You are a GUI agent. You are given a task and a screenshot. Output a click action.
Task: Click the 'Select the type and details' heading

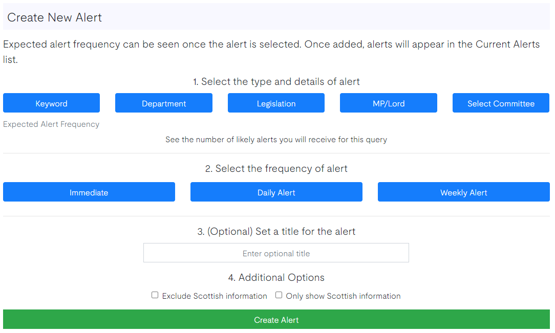click(276, 82)
